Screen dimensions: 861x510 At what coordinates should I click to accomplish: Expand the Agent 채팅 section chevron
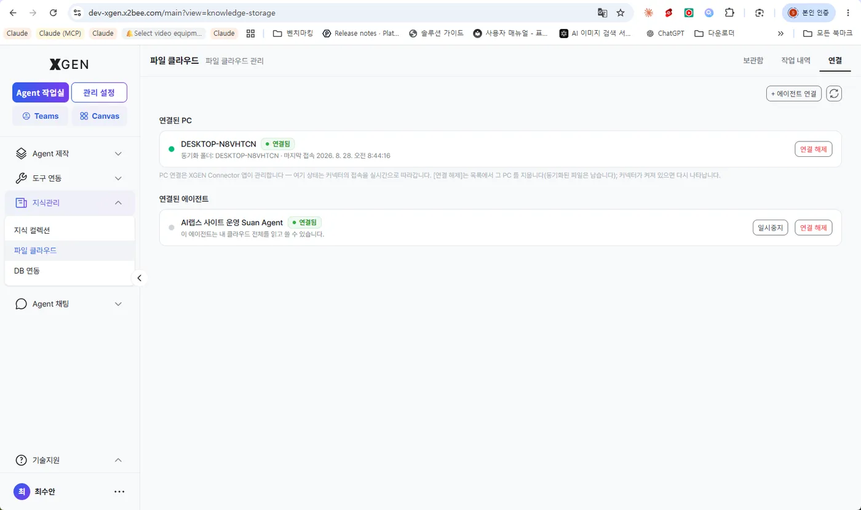[x=119, y=304]
